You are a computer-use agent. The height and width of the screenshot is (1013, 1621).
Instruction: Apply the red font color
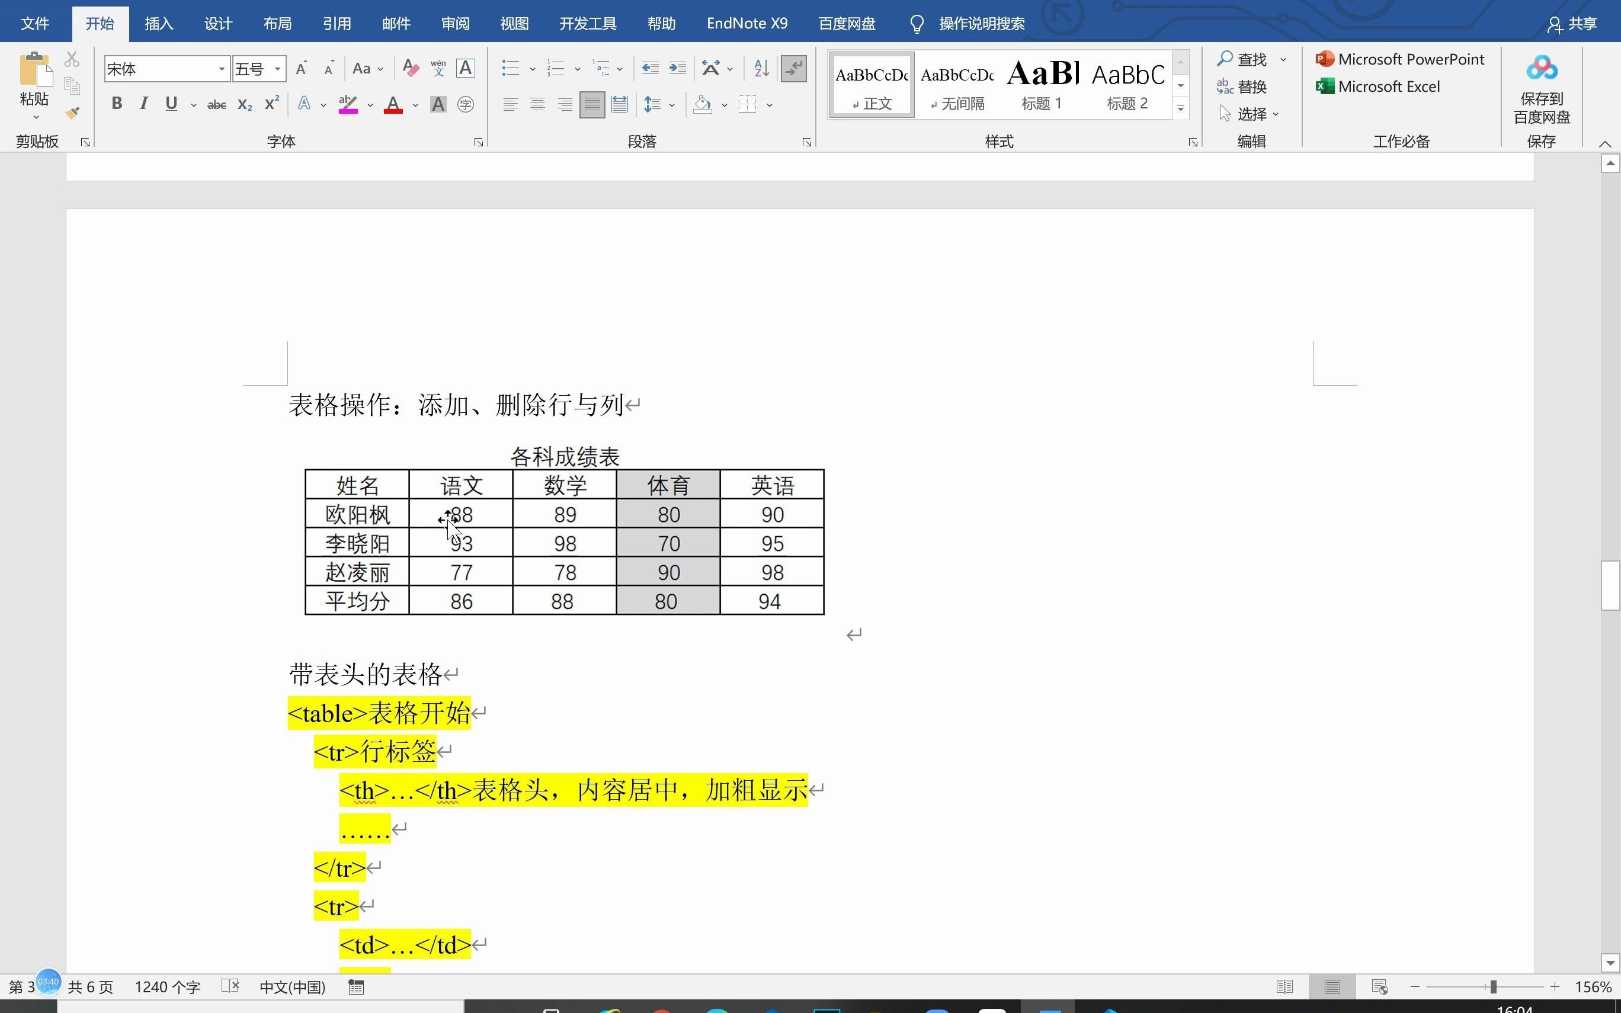pos(393,104)
